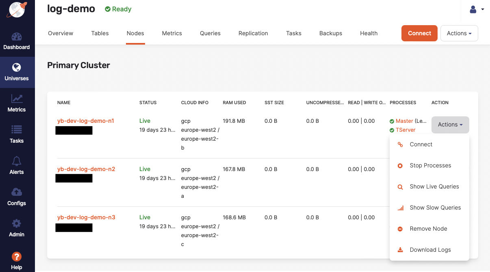Image resolution: width=490 pixels, height=272 pixels.
Task: Click the RAM USED column header
Action: click(234, 103)
